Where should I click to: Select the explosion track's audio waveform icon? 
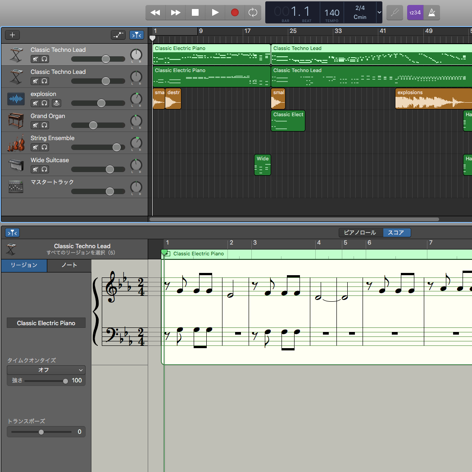16,99
